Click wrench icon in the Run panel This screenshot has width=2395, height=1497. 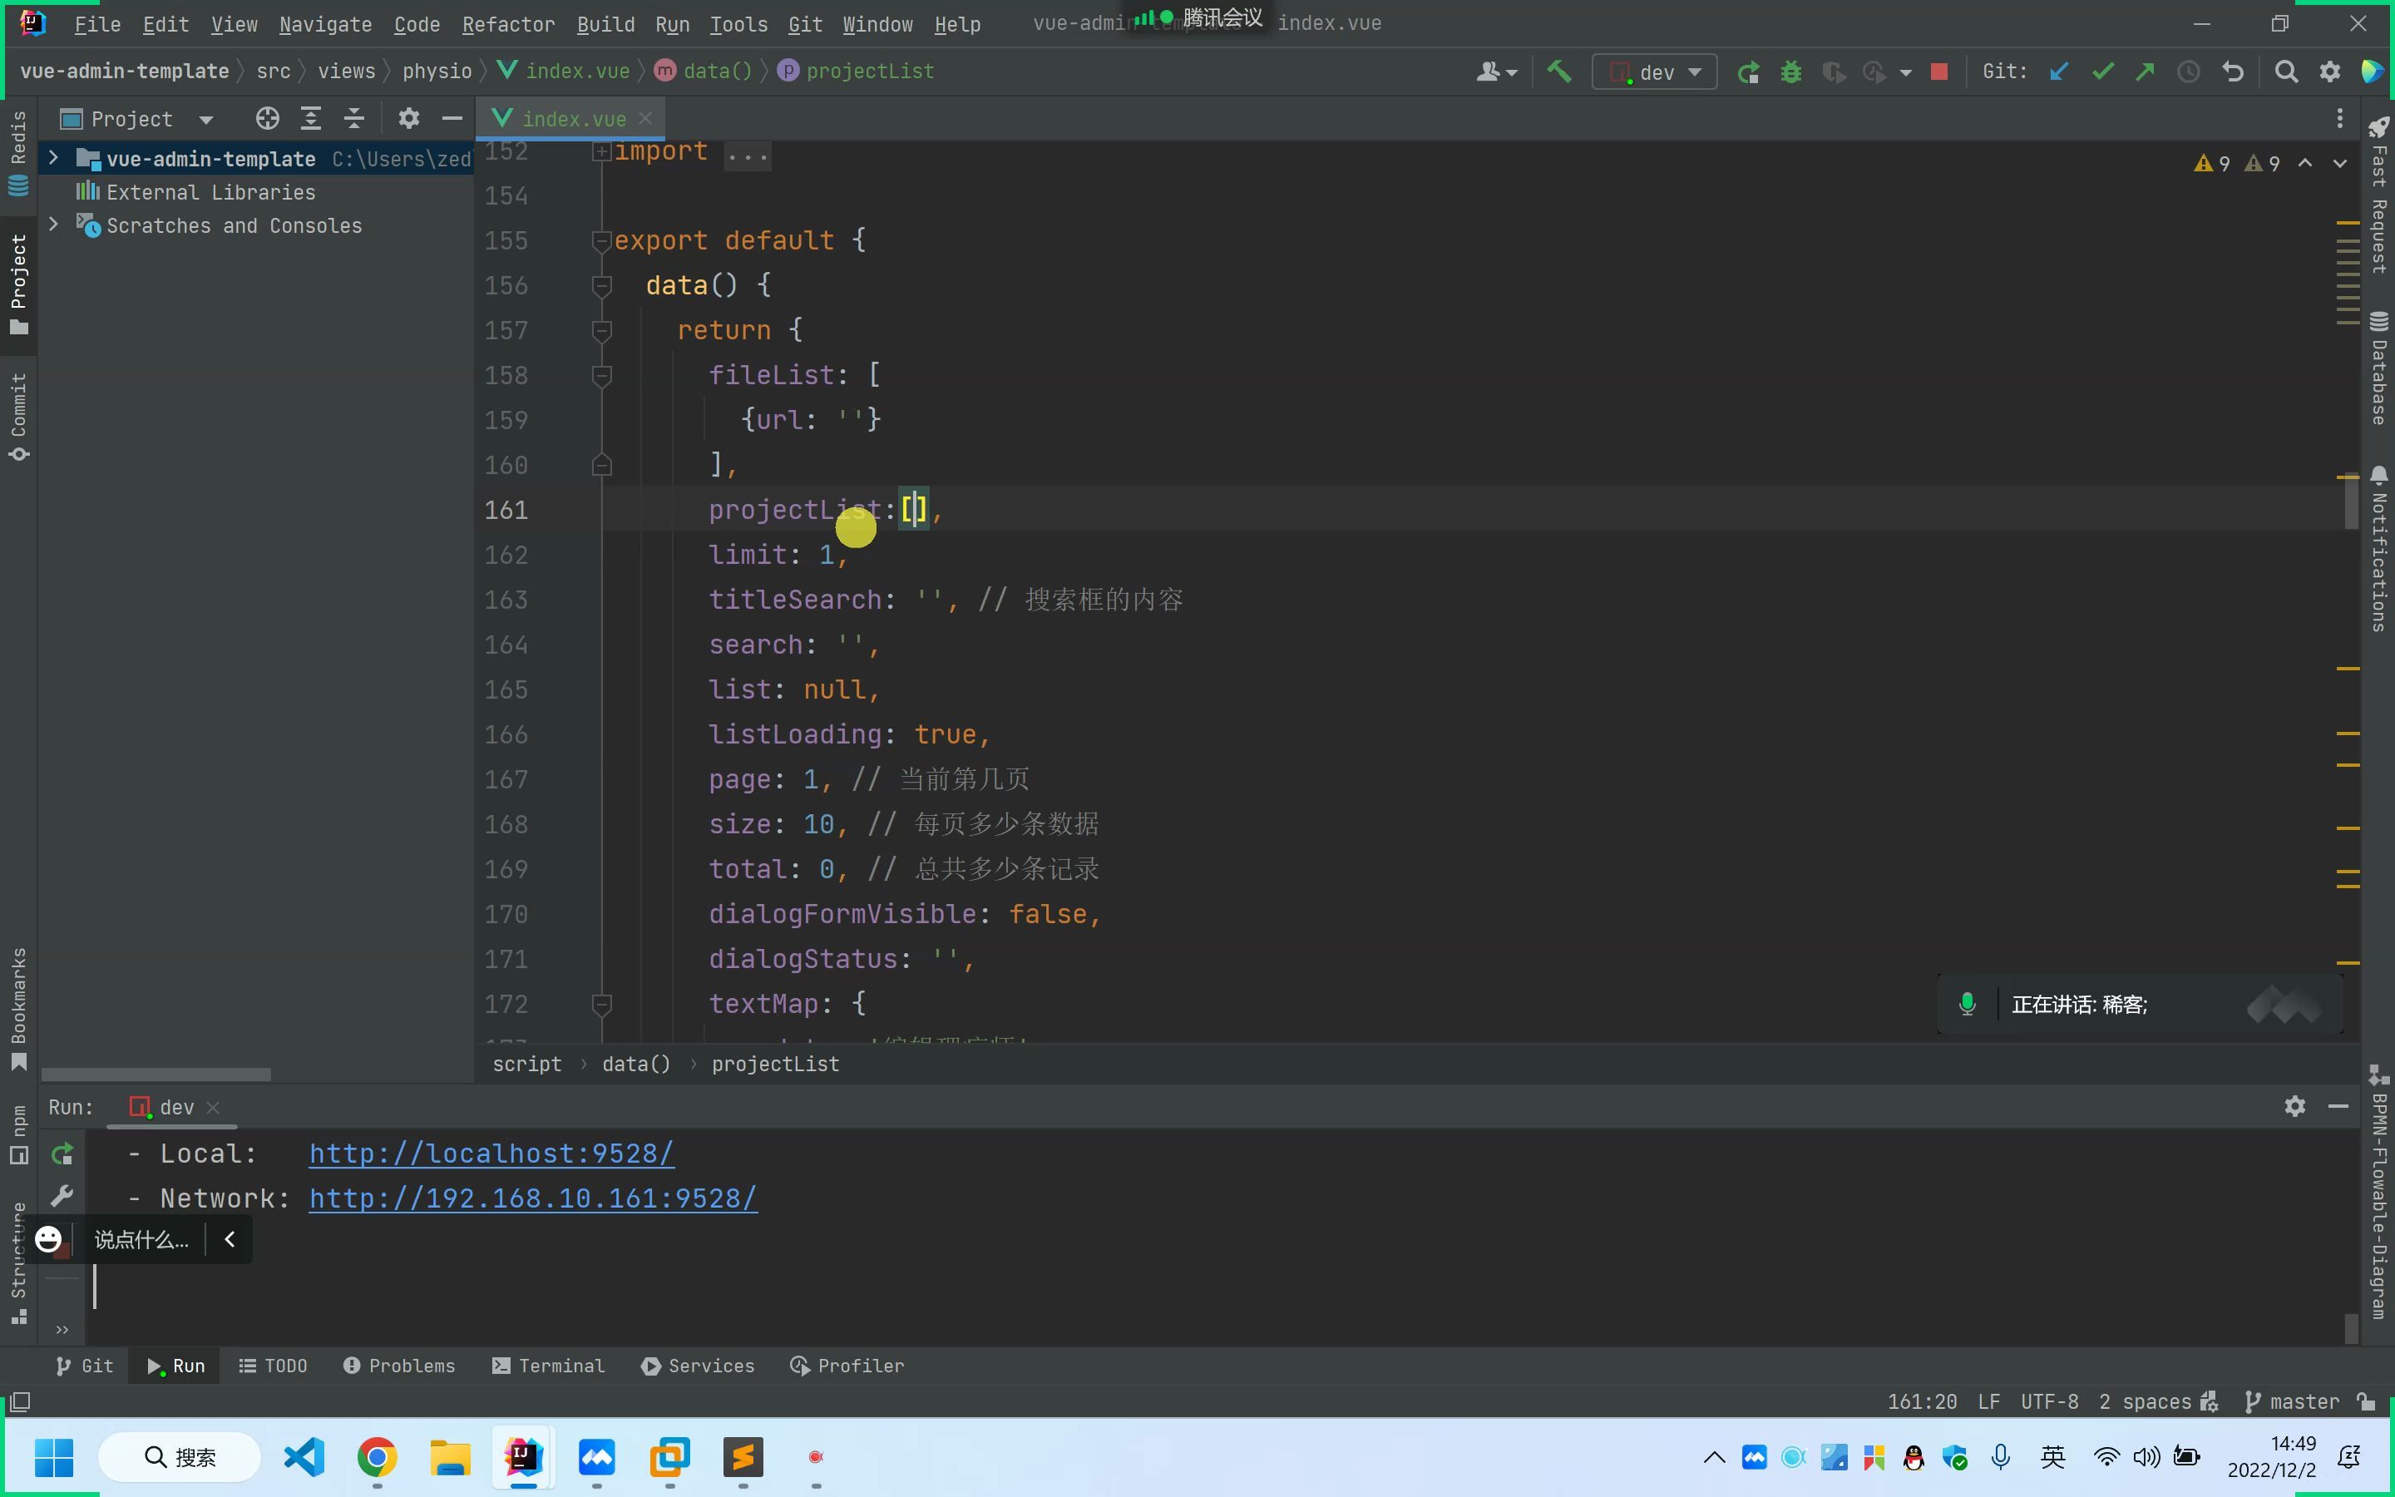[x=62, y=1196]
